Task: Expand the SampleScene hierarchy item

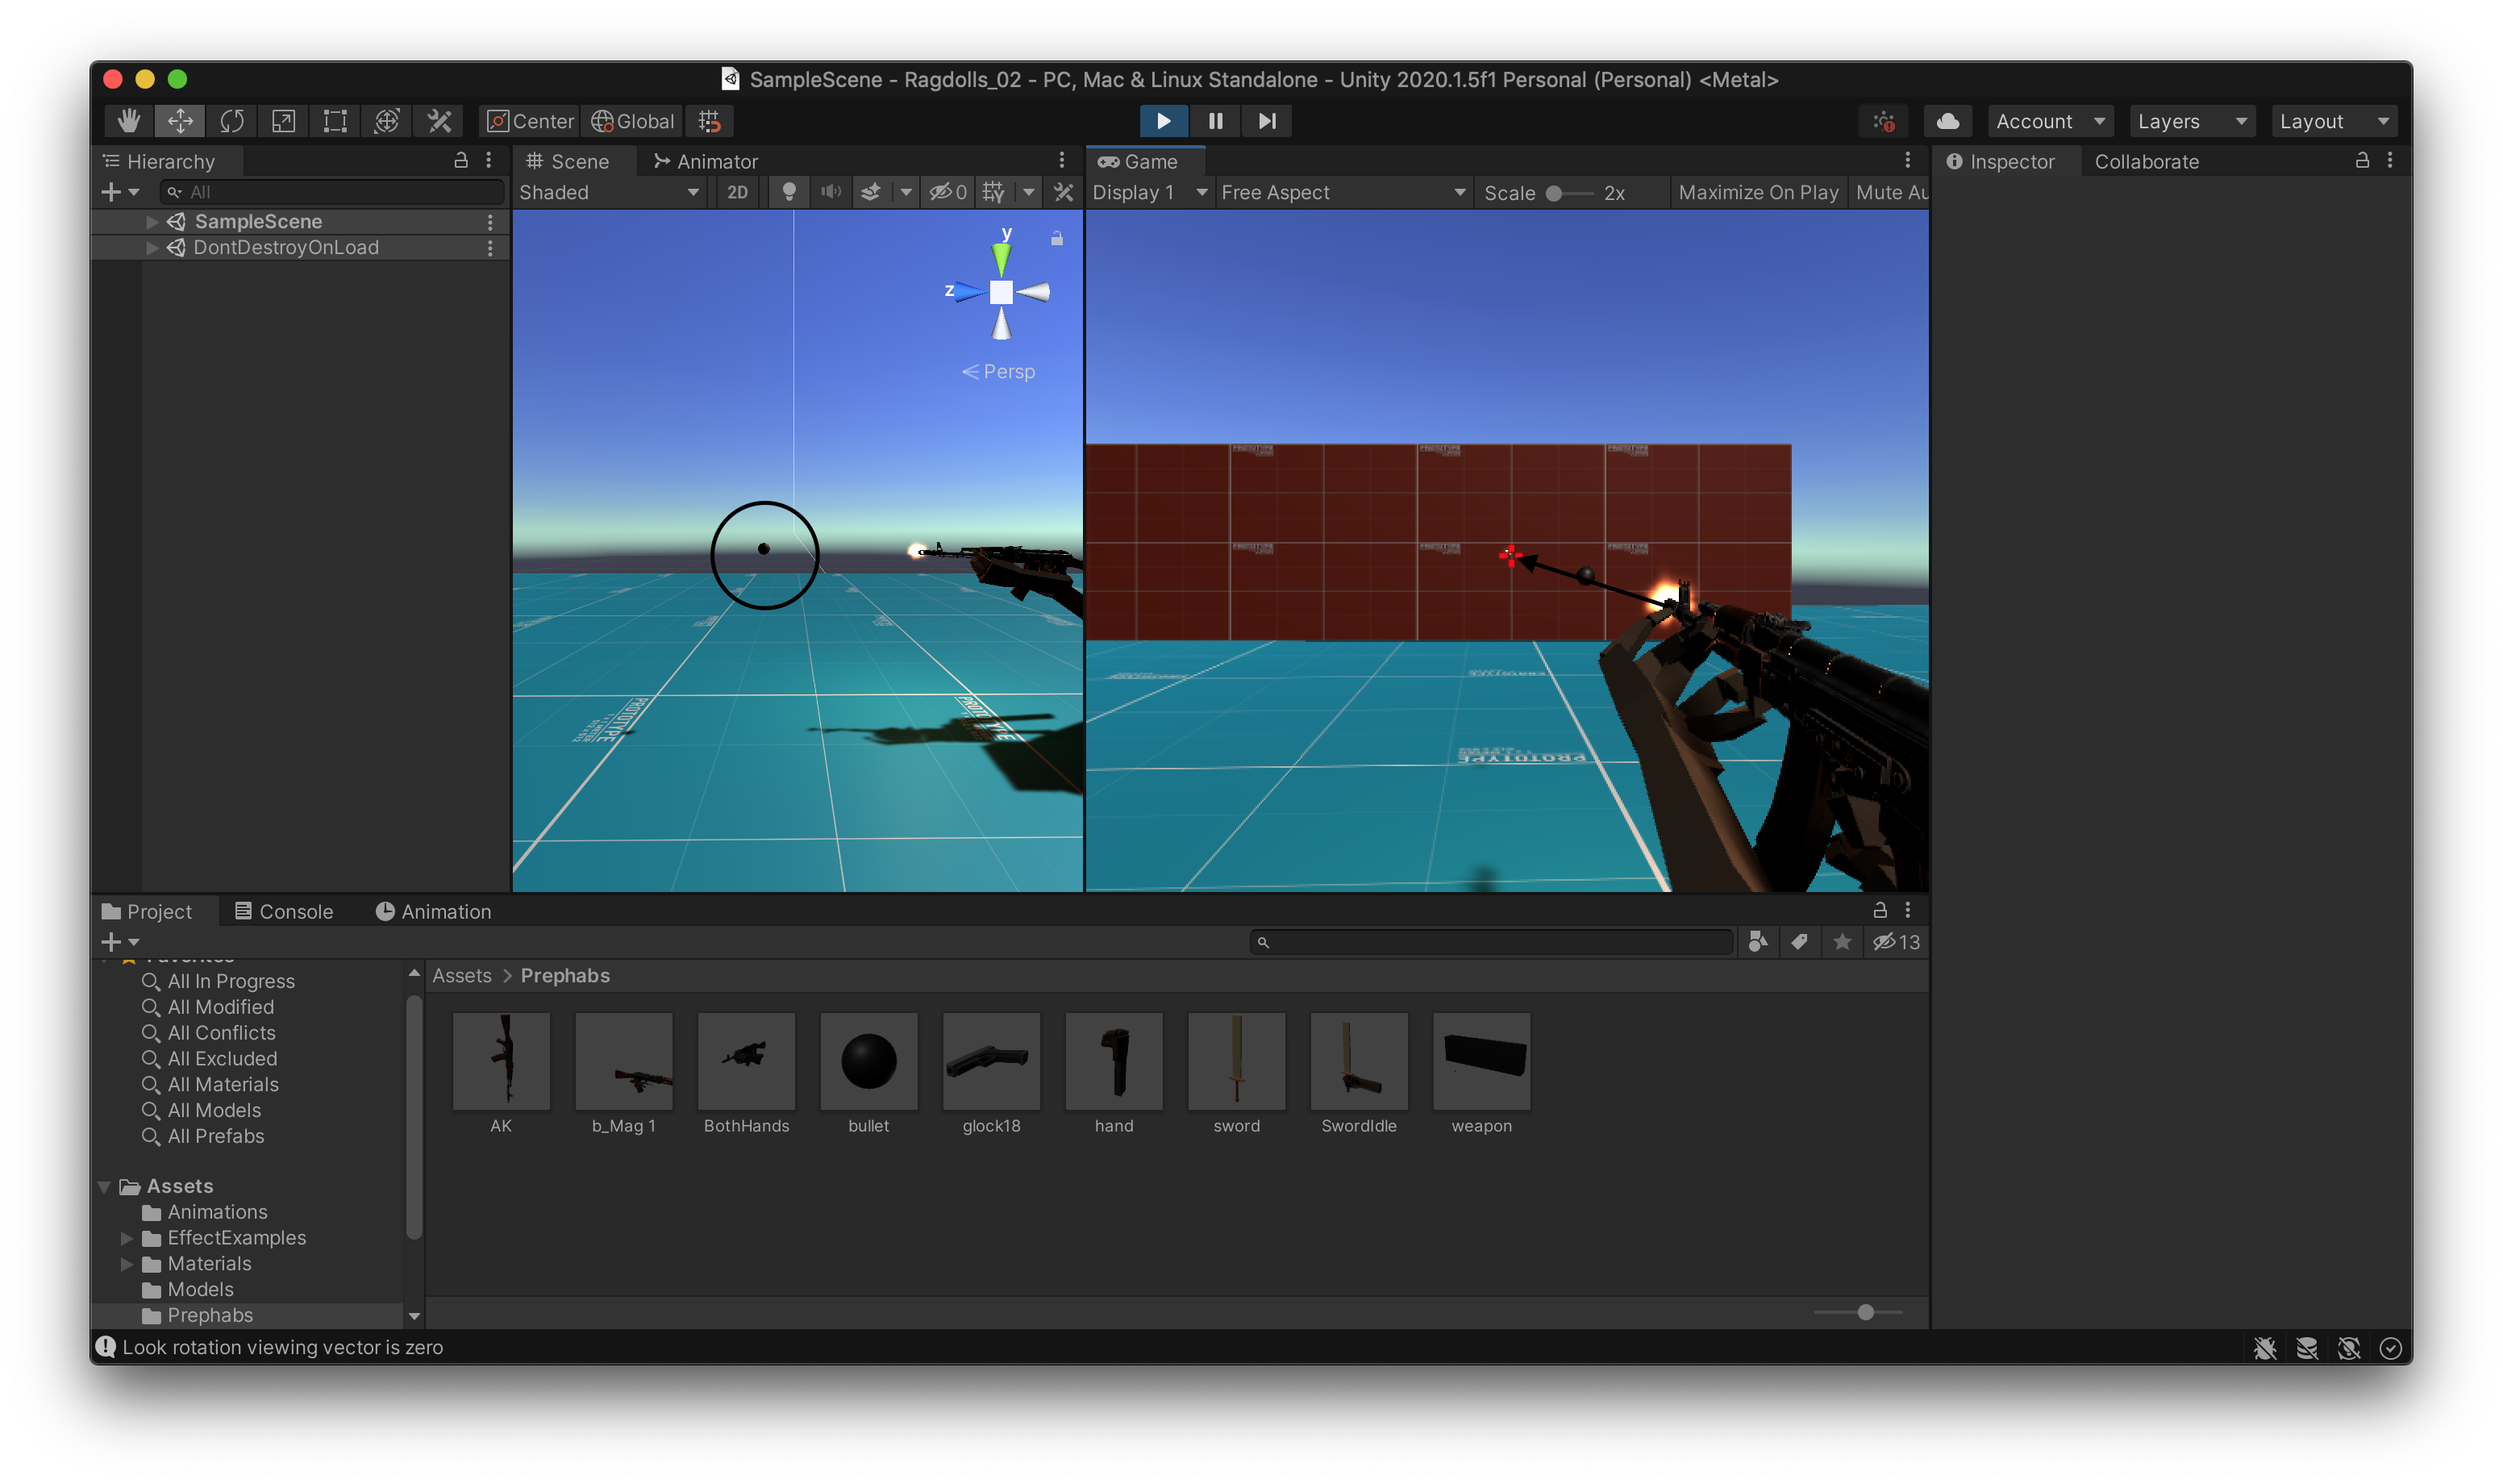Action: point(152,221)
